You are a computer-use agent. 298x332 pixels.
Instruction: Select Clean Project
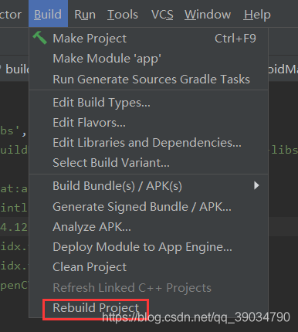[x=148, y=267]
